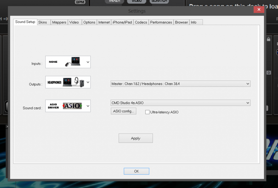
Task: Click the ASIO config... button
Action: 124,111
